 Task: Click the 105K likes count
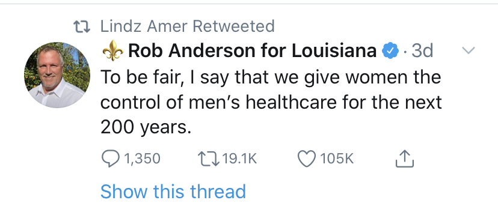(x=337, y=159)
